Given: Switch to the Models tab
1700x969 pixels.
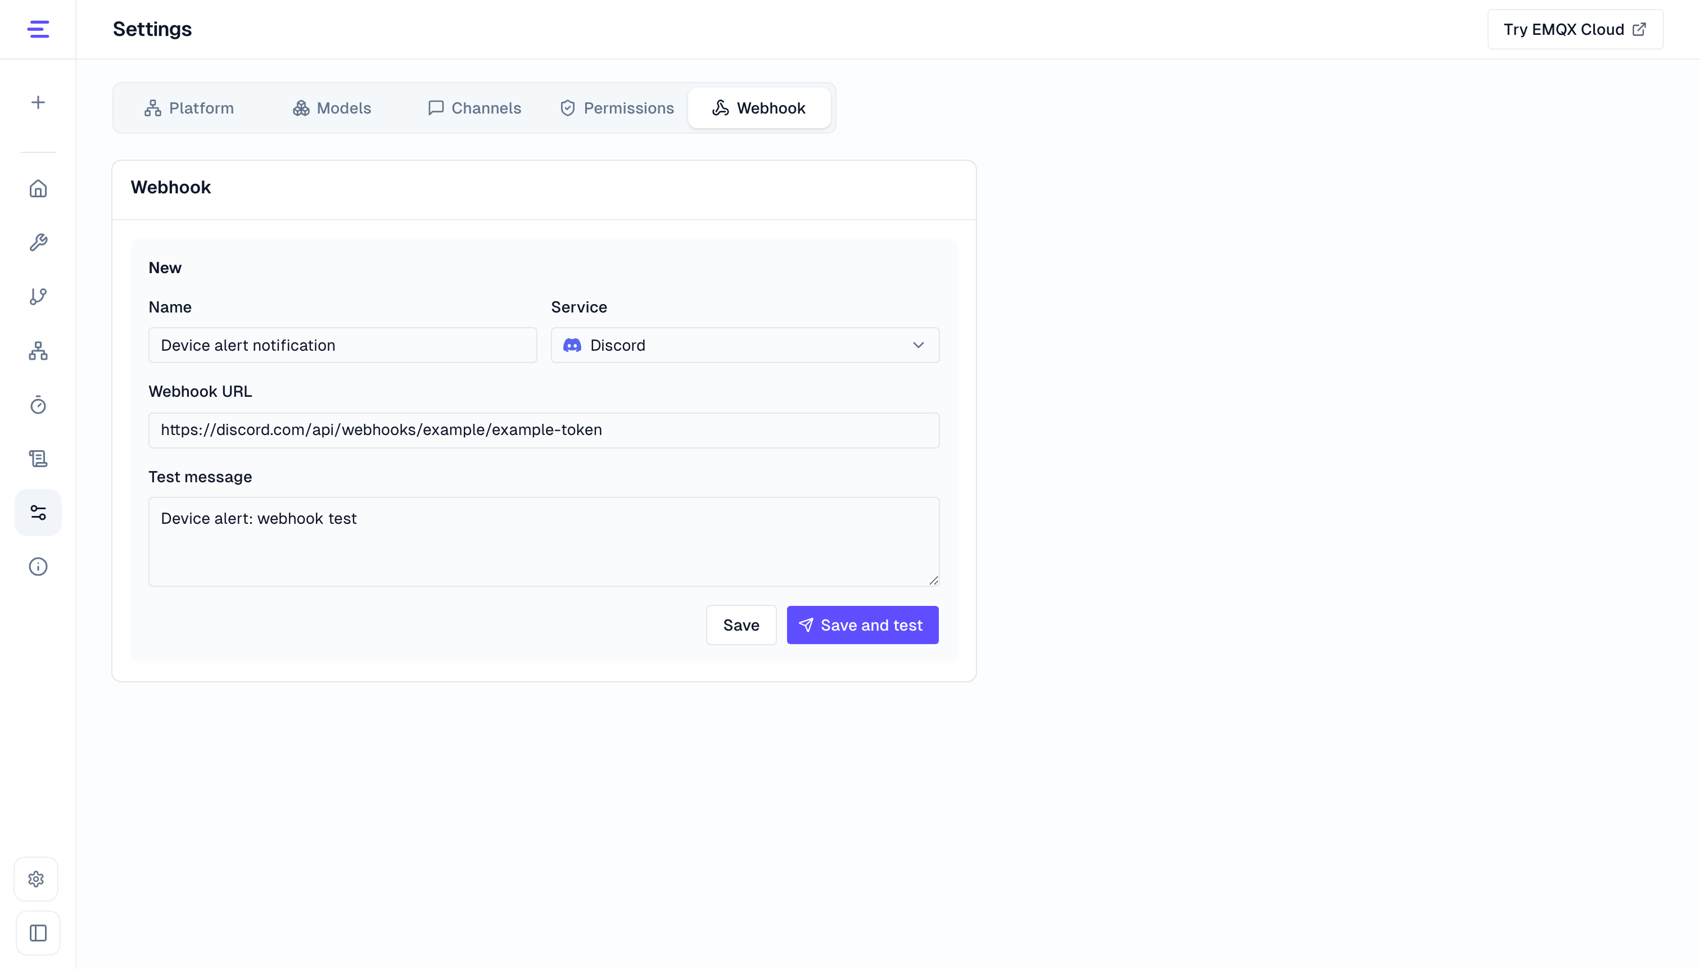Looking at the screenshot, I should pos(332,108).
